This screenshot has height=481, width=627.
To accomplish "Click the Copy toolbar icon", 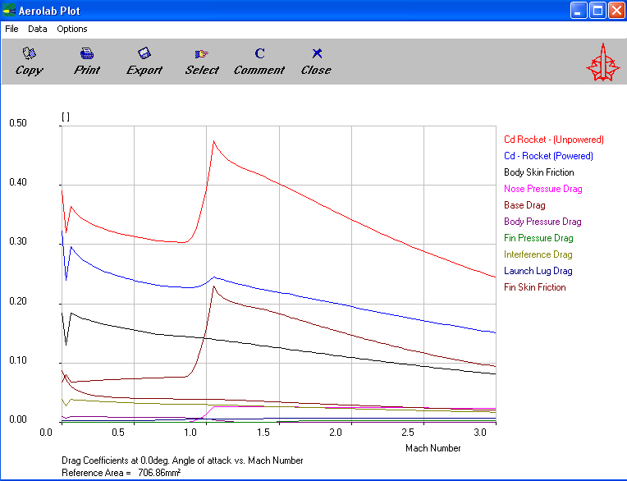I will (30, 53).
